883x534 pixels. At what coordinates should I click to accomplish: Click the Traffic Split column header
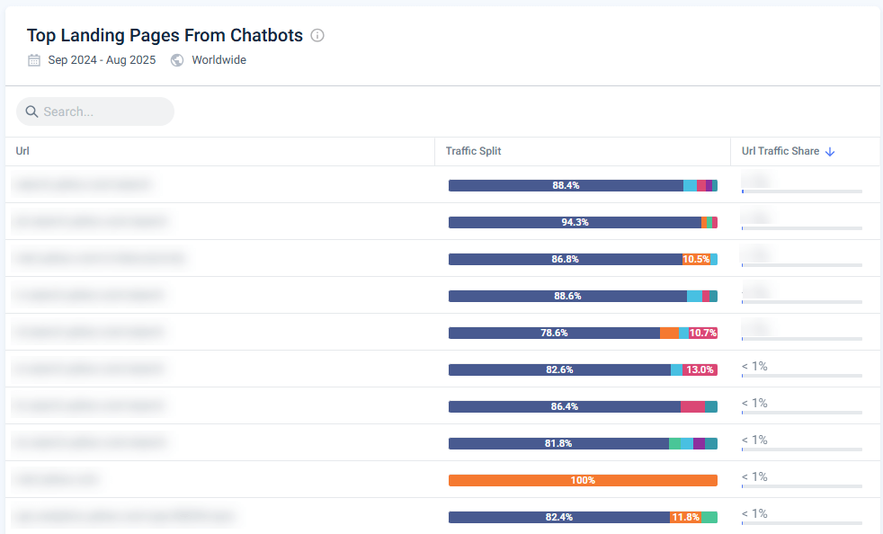pos(473,151)
